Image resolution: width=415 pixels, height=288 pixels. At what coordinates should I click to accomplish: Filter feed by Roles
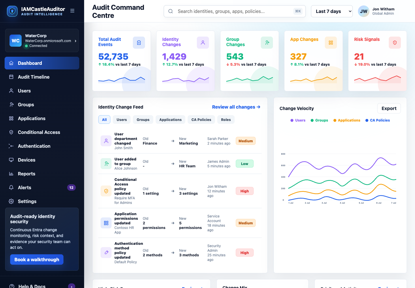[226, 120]
